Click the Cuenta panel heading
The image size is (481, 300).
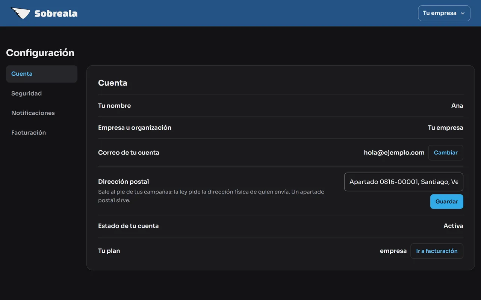113,83
